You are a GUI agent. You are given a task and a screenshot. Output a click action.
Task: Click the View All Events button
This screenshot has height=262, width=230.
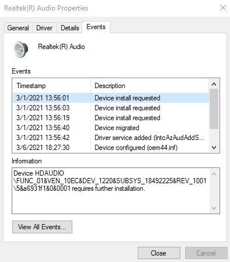click(42, 227)
